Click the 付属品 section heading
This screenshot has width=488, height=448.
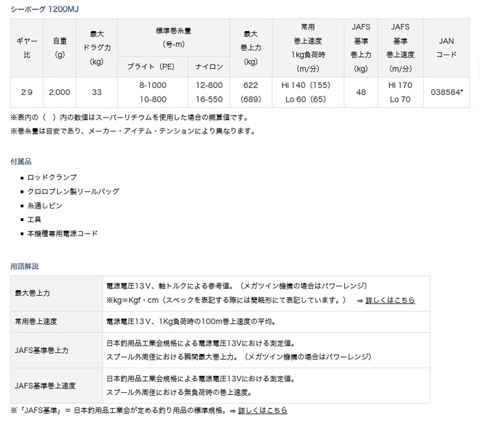pos(21,162)
